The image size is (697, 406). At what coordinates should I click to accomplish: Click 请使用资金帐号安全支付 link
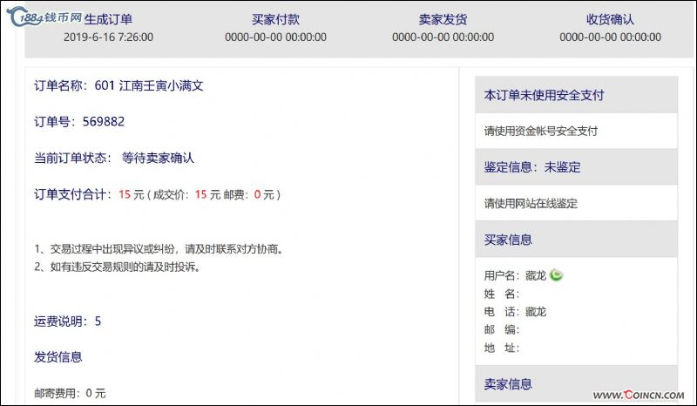point(540,132)
